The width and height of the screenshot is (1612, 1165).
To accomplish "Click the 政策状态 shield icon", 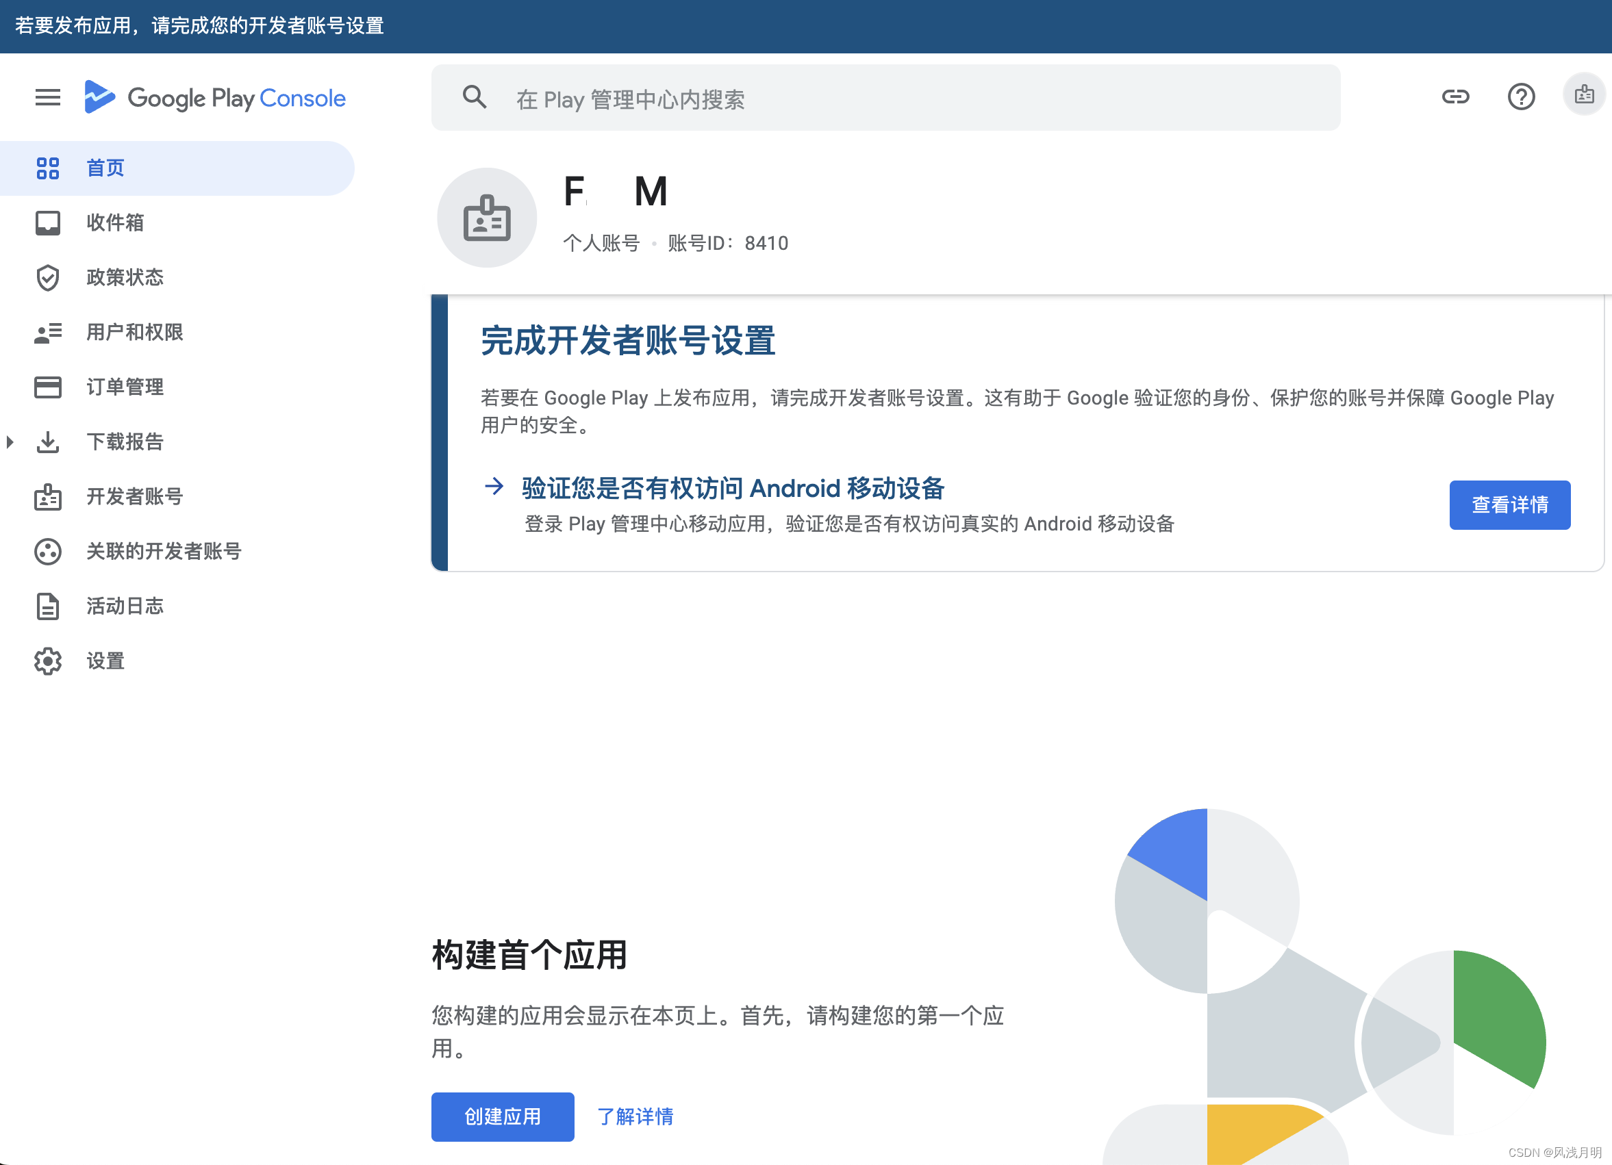I will coord(48,278).
